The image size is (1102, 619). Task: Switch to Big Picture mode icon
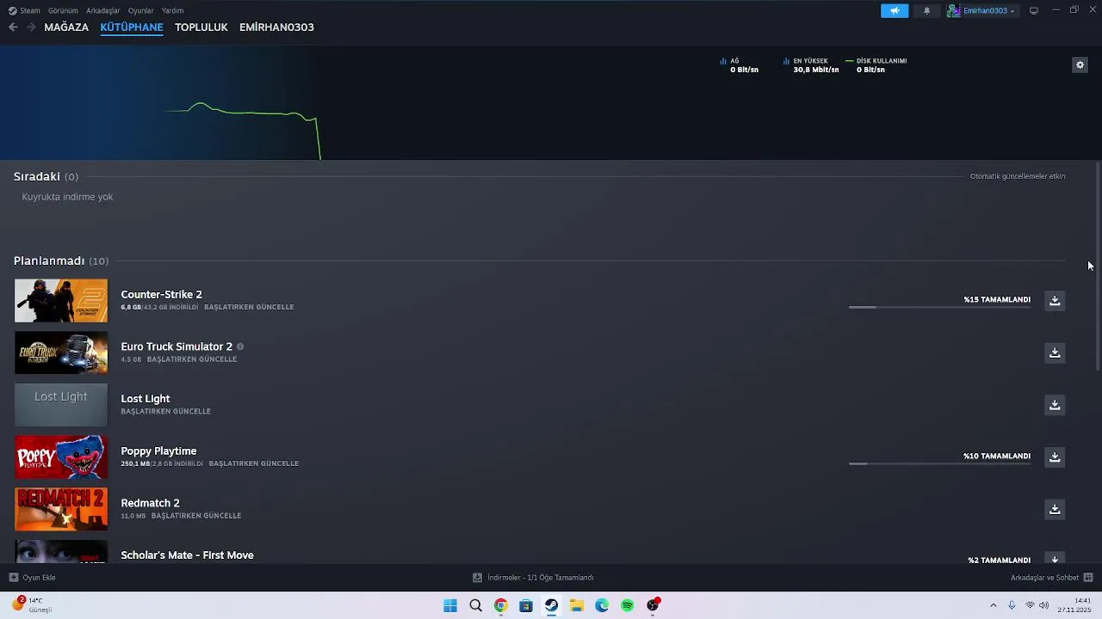coord(1034,10)
